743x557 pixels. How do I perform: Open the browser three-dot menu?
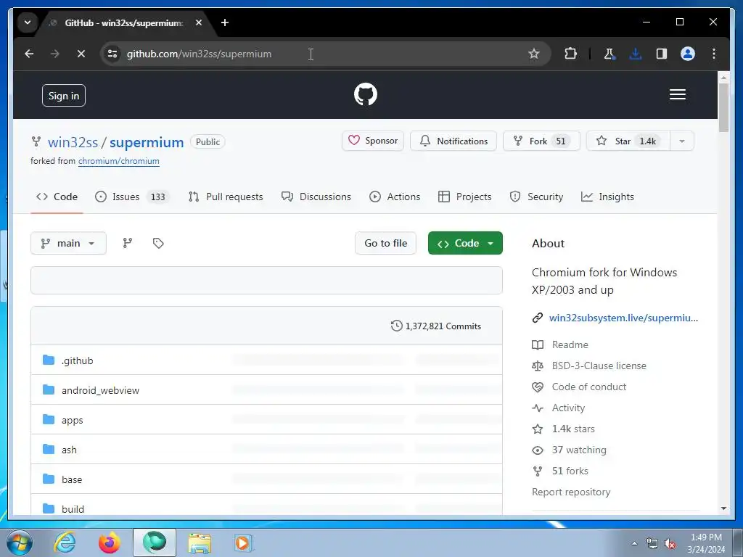(x=714, y=54)
